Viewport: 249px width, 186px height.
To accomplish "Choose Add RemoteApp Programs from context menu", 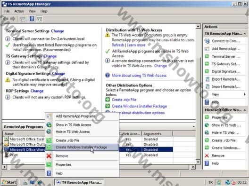I will (82, 116).
